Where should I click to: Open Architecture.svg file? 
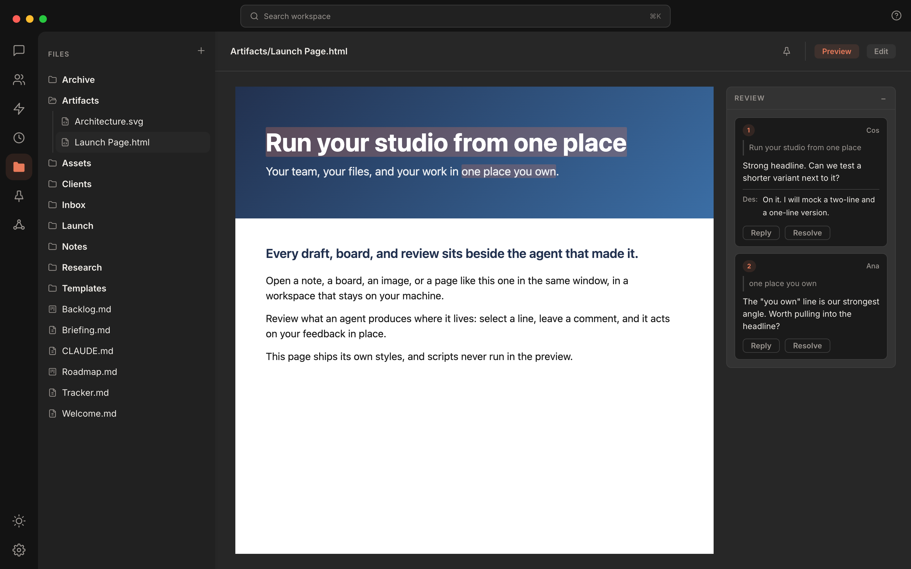133,122
